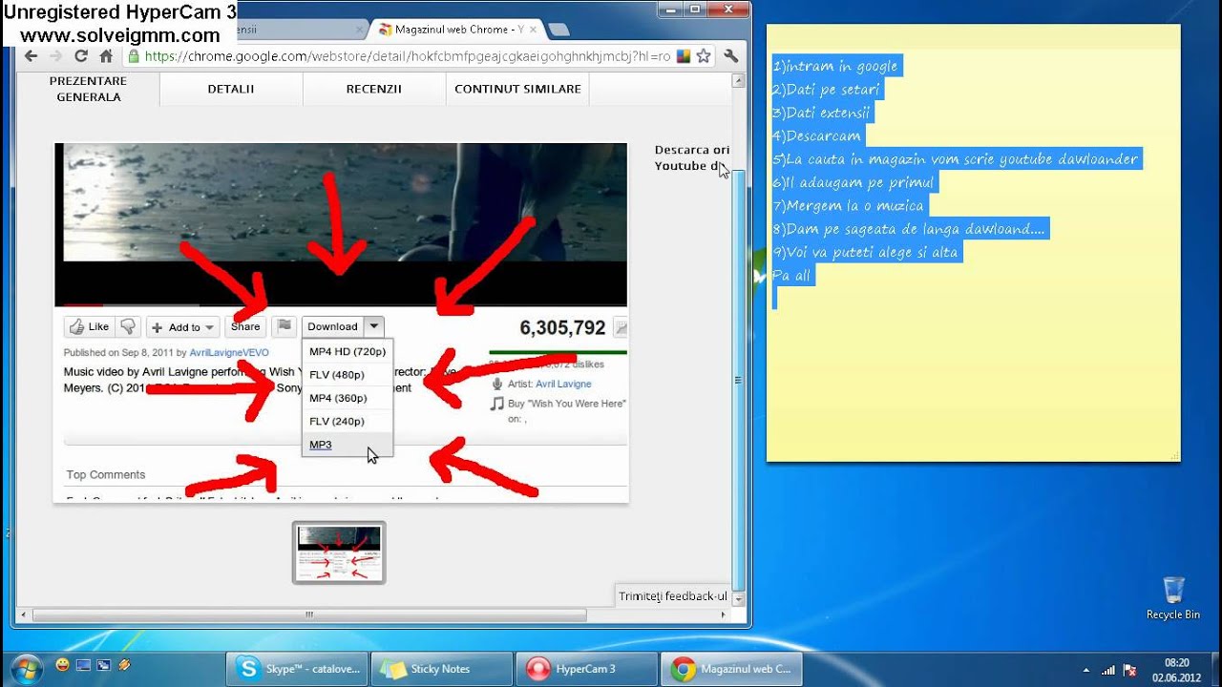
Task: Open the home page via house icon
Action: (x=106, y=56)
